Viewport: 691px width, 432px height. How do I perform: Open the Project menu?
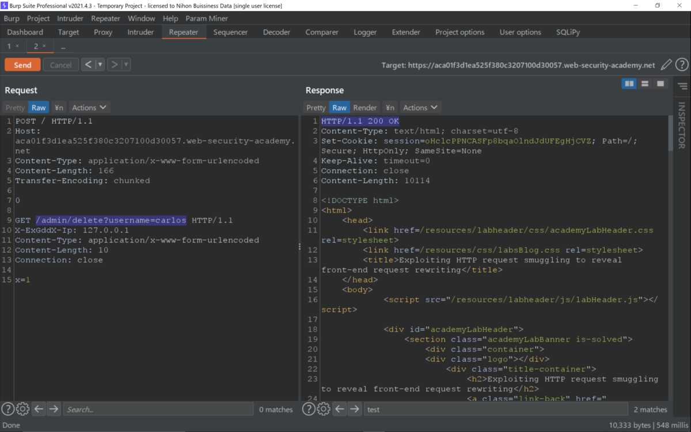[39, 18]
